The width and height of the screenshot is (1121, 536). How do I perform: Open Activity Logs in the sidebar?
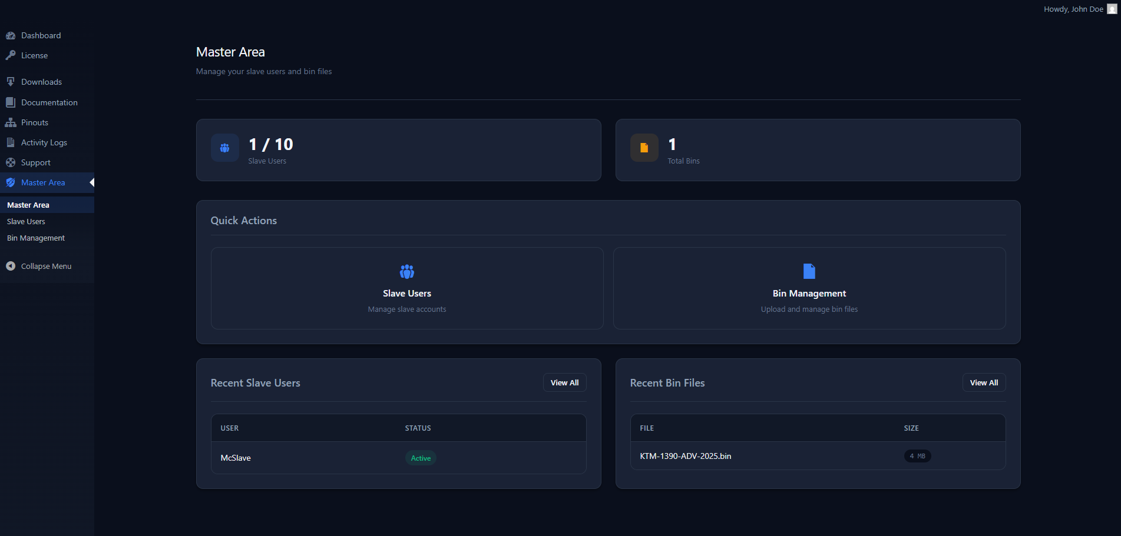click(47, 142)
